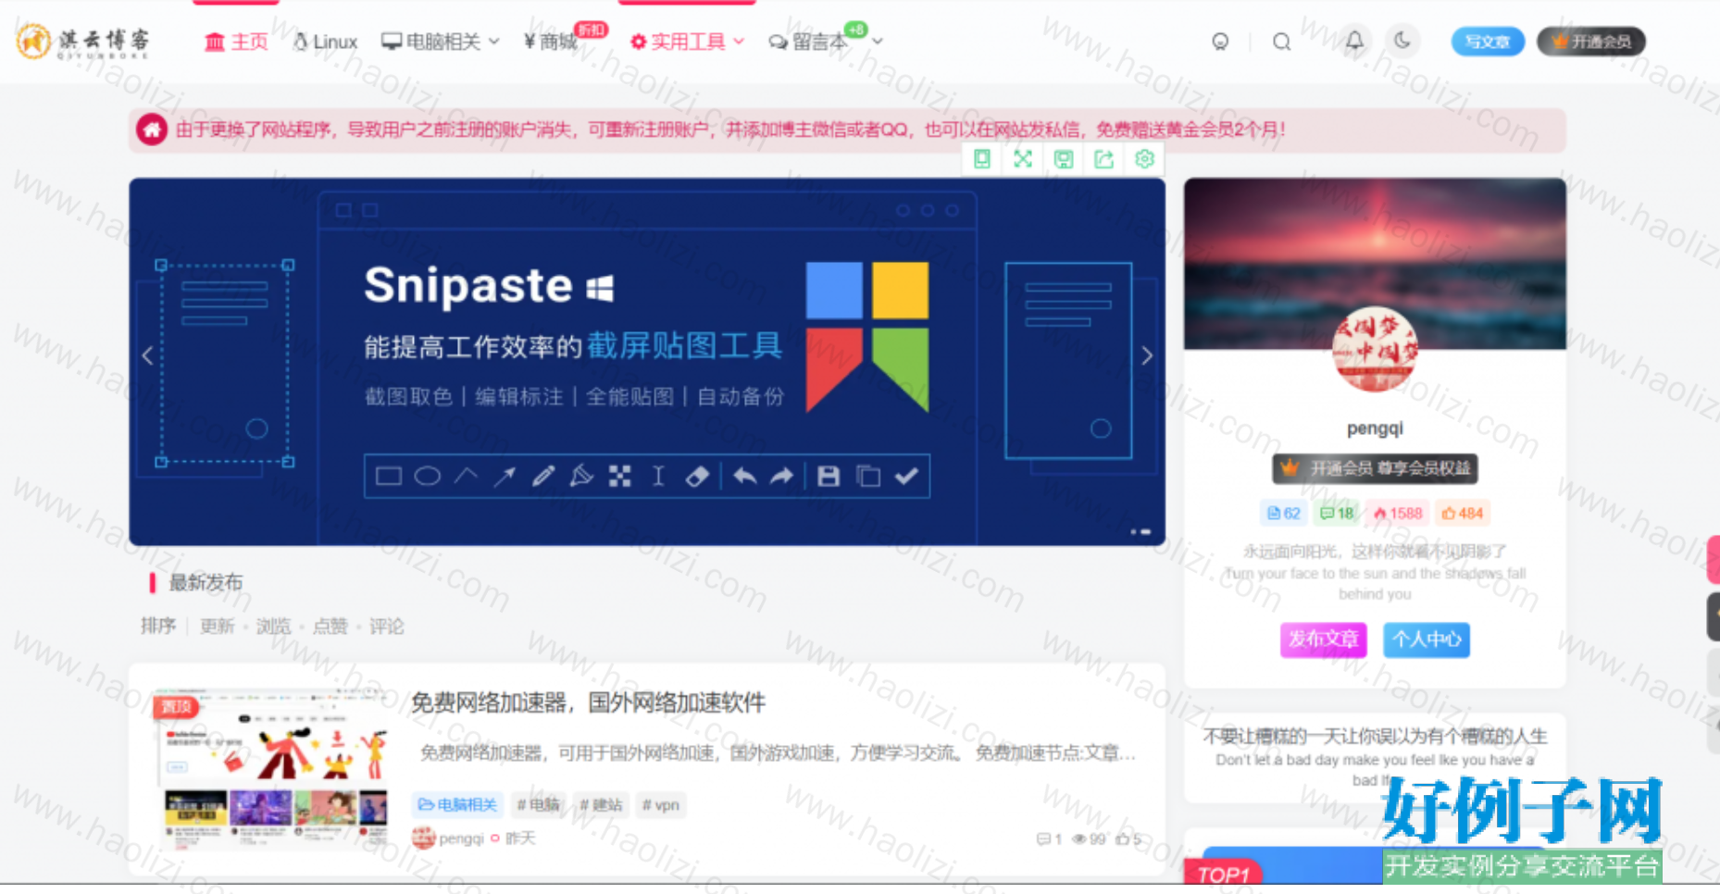Click the 18 comments count badge
Image resolution: width=1720 pixels, height=894 pixels.
1337,514
